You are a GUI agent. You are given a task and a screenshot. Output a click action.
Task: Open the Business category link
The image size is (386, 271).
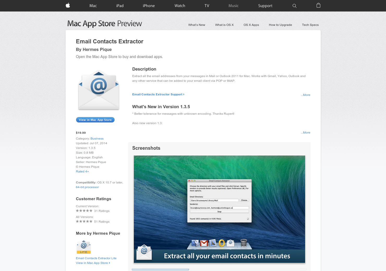pos(97,139)
